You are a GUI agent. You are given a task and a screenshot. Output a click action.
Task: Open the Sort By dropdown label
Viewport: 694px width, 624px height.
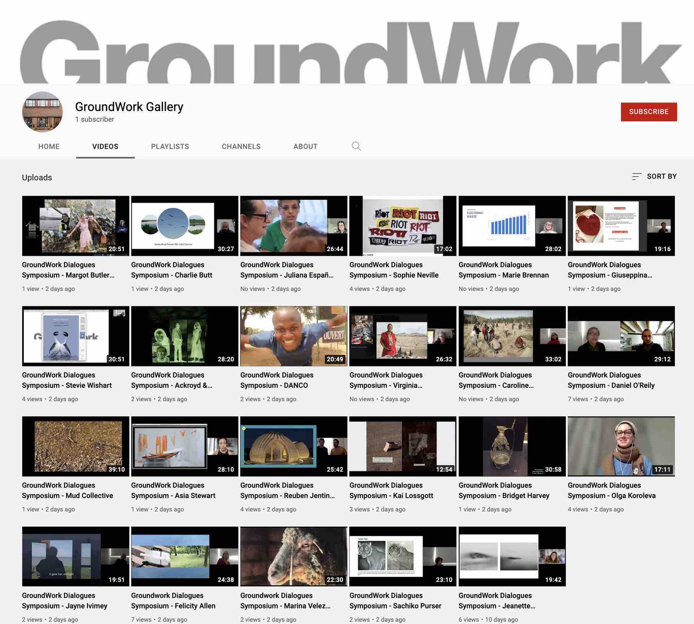click(661, 176)
